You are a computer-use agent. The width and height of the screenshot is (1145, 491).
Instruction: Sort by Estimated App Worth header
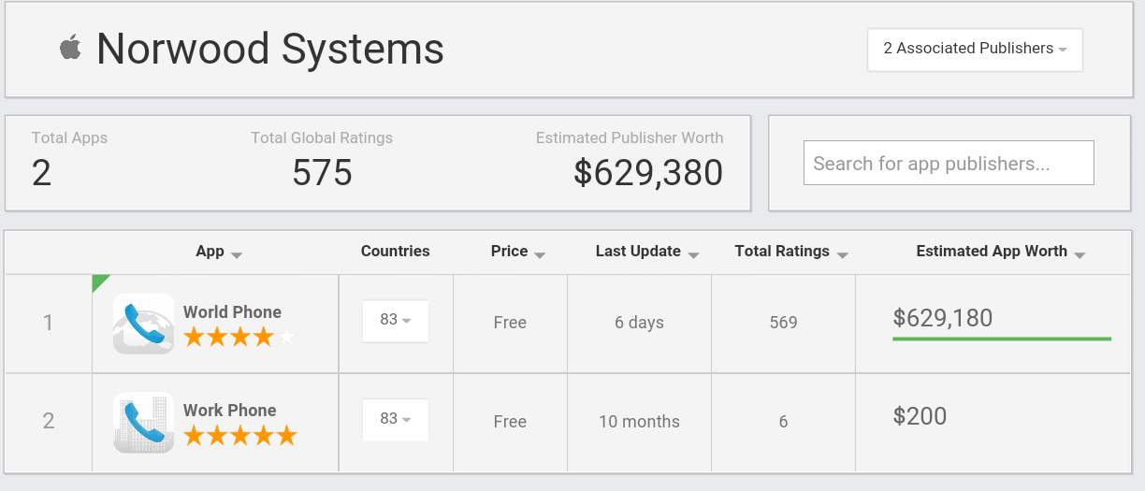click(1000, 252)
